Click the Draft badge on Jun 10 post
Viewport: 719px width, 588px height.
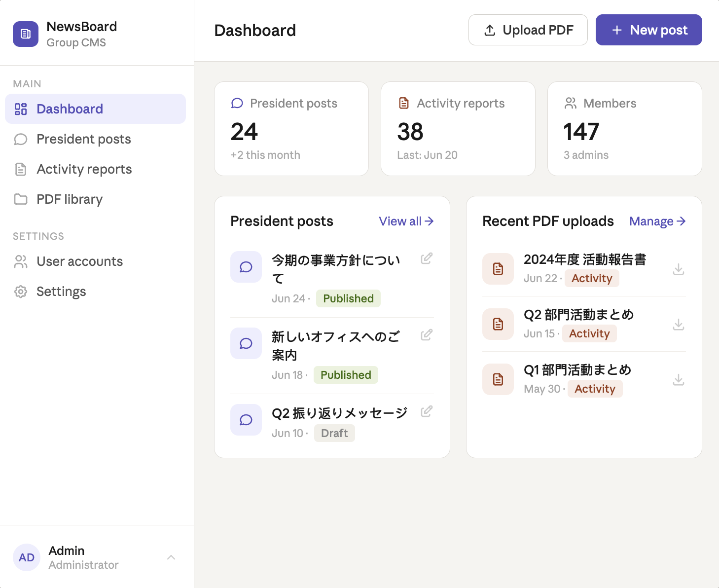click(334, 433)
